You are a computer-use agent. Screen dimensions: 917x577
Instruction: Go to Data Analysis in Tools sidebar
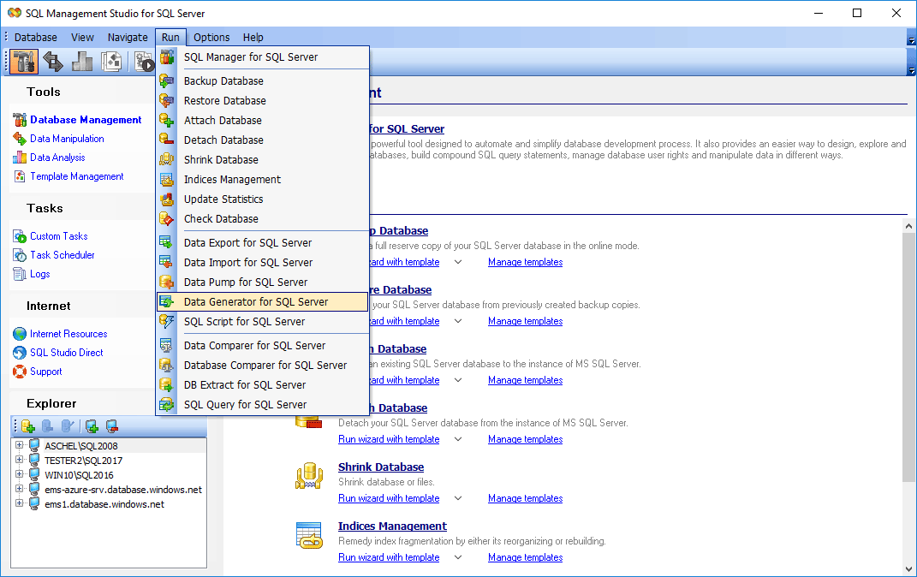coord(57,158)
